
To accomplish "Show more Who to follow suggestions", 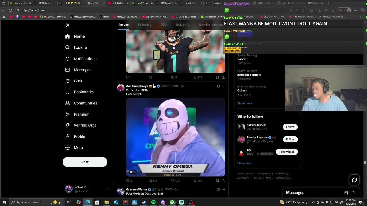I will click(x=245, y=163).
